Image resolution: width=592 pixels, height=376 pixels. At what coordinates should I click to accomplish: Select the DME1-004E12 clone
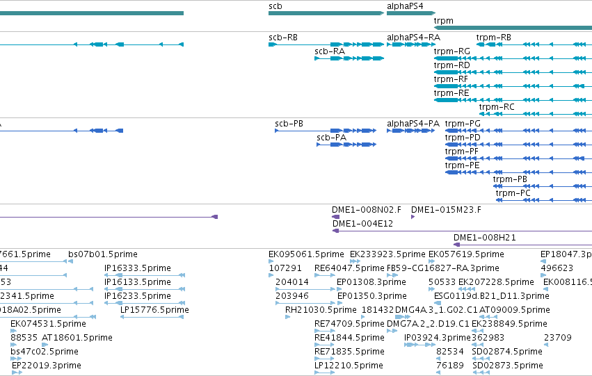tap(462, 231)
